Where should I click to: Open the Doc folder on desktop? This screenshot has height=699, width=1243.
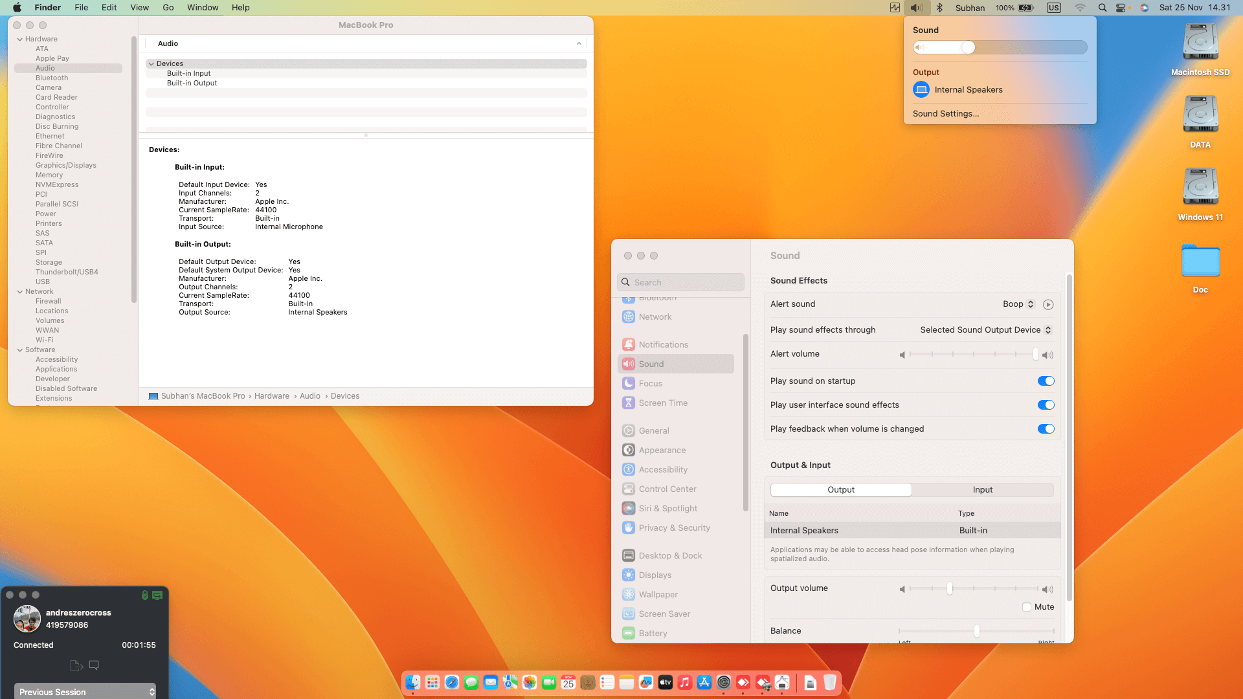1200,260
